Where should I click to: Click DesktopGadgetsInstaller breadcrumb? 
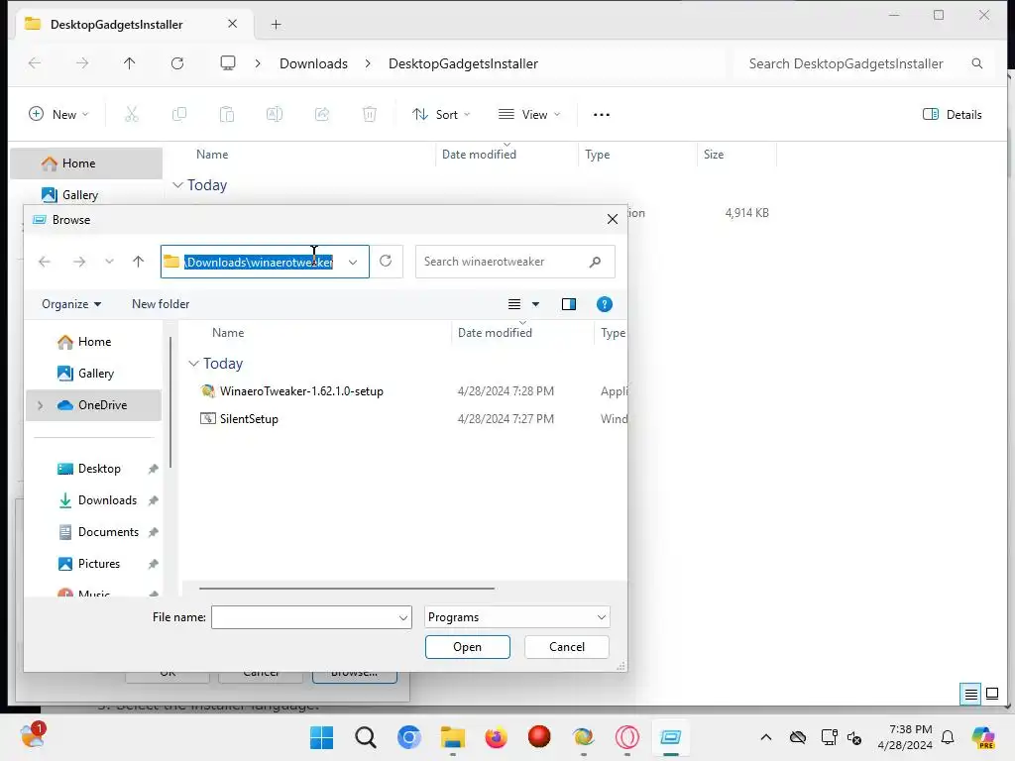463,63
